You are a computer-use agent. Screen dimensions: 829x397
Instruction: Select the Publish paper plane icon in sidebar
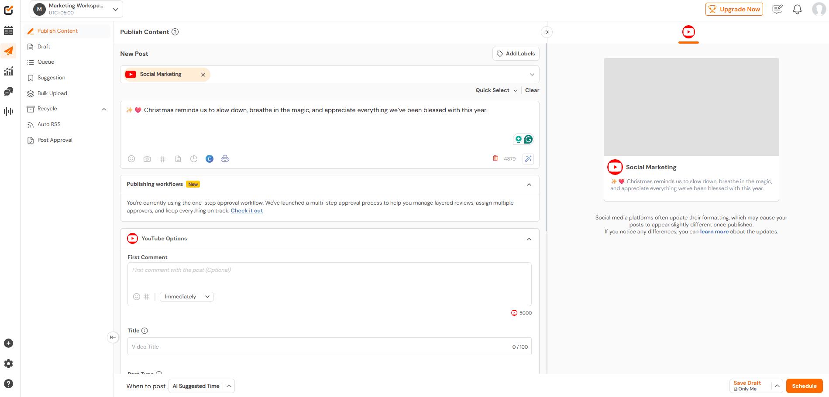8,51
